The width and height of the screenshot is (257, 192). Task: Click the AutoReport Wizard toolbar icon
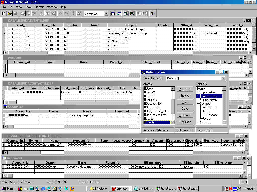tap(145, 14)
